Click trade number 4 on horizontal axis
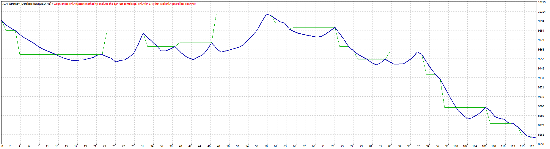 pyautogui.click(x=20, y=146)
